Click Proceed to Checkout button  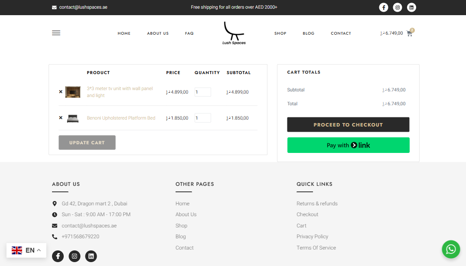click(348, 125)
